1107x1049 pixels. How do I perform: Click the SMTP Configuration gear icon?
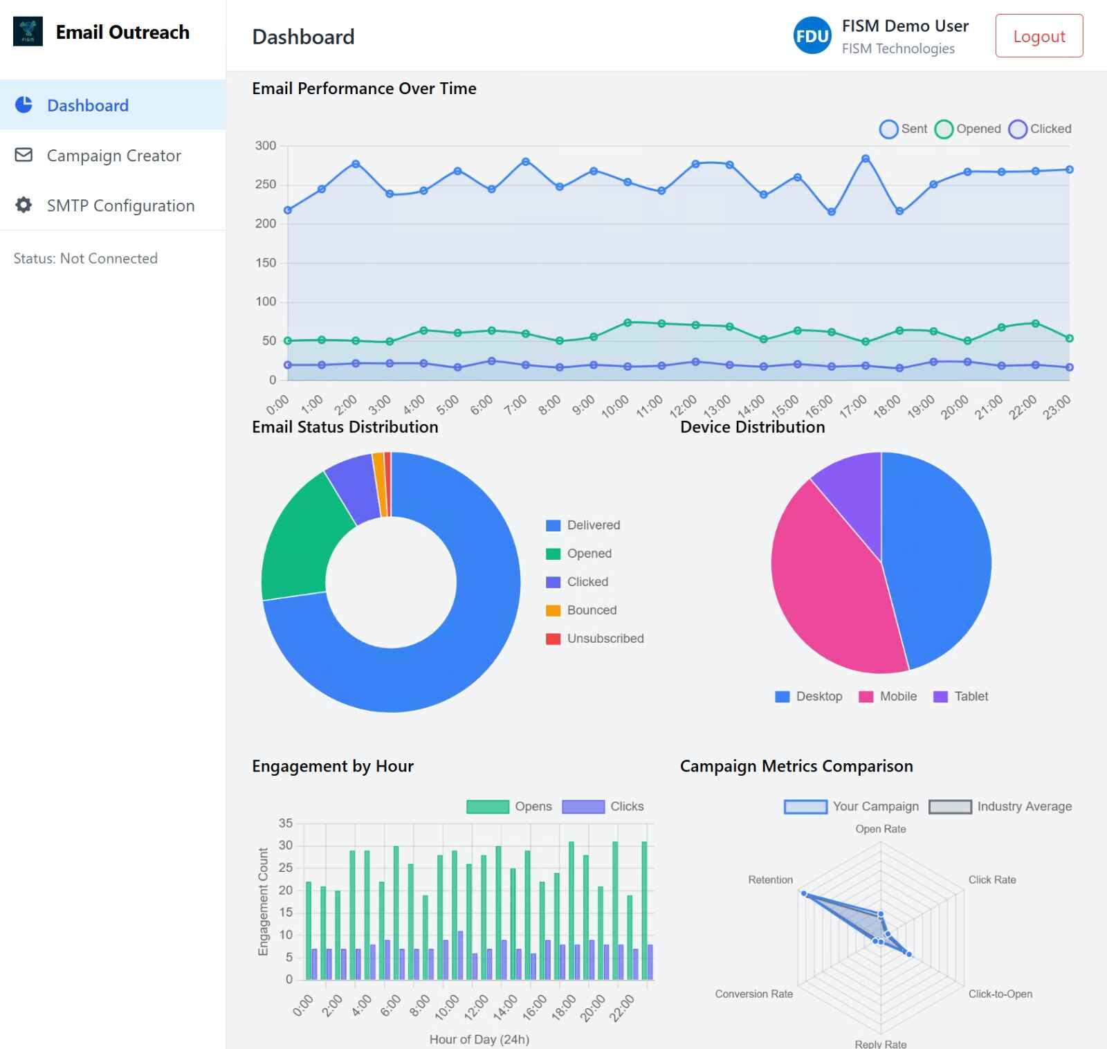click(24, 205)
